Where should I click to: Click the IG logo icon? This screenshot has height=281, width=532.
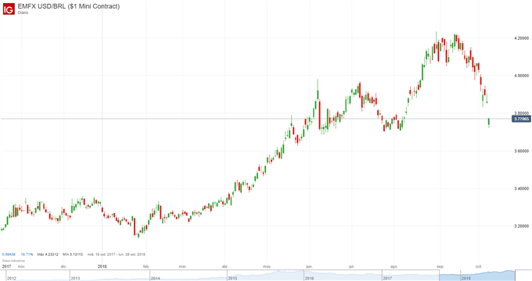[x=9, y=9]
